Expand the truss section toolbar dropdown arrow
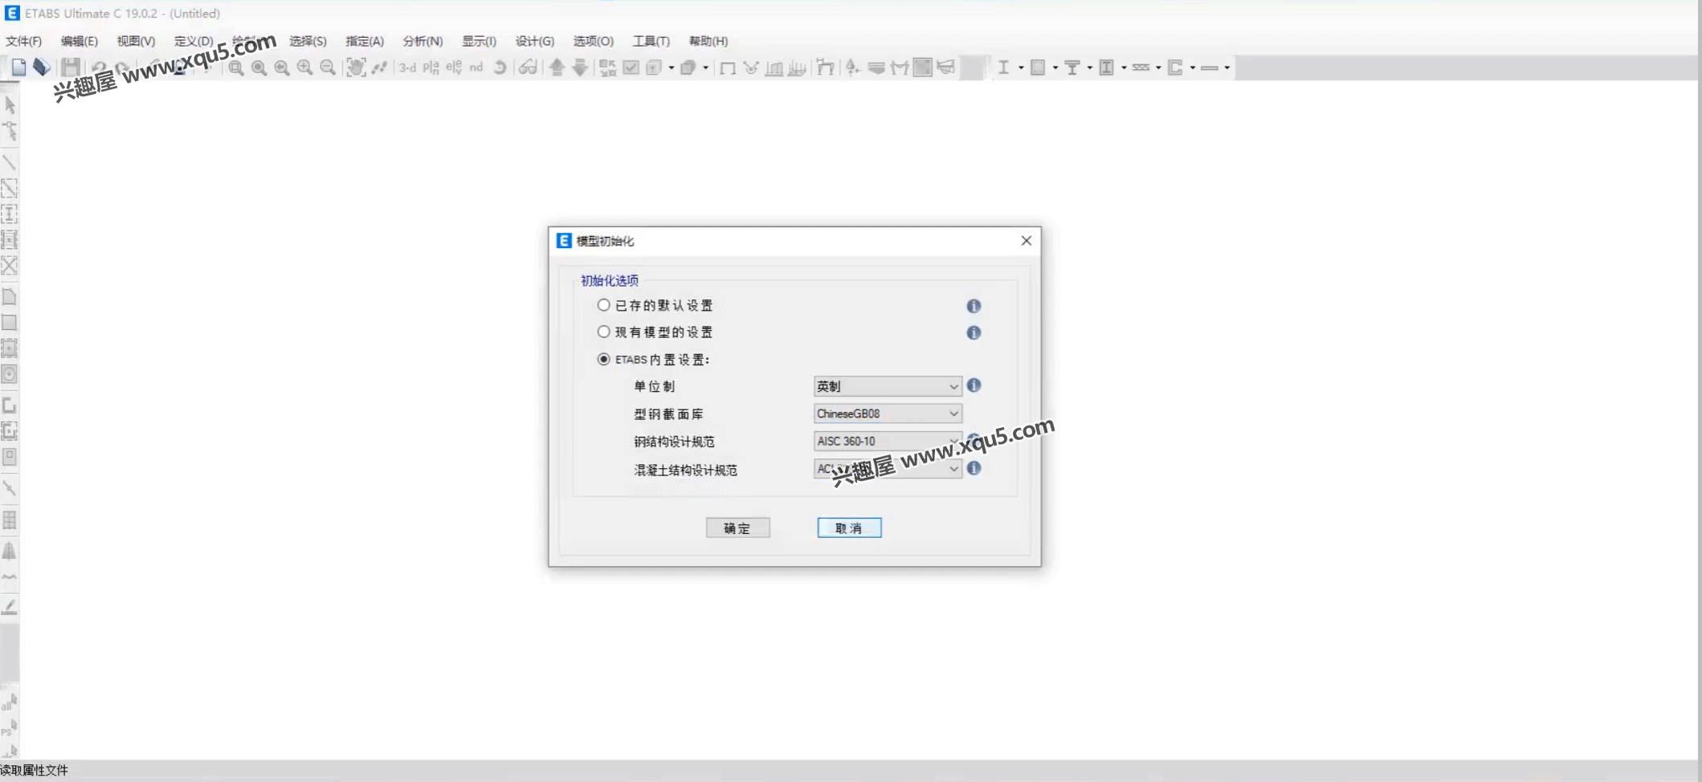The image size is (1702, 782). point(1157,67)
